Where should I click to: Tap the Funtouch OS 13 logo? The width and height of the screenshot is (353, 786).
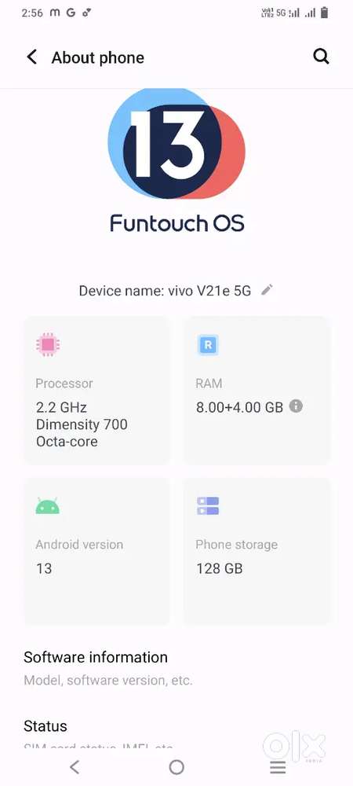pyautogui.click(x=176, y=161)
